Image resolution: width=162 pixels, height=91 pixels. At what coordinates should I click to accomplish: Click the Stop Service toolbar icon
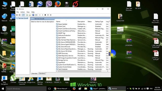click(45, 15)
